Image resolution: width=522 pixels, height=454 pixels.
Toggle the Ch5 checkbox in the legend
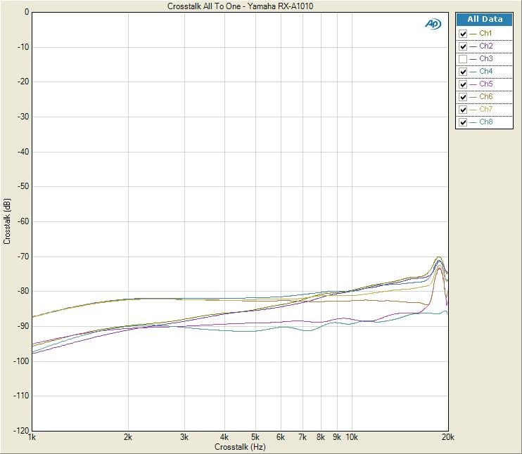[463, 84]
